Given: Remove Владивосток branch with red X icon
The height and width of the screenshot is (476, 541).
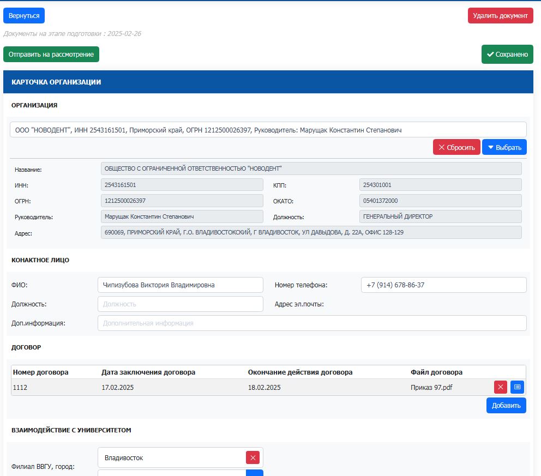Looking at the screenshot, I should point(253,457).
